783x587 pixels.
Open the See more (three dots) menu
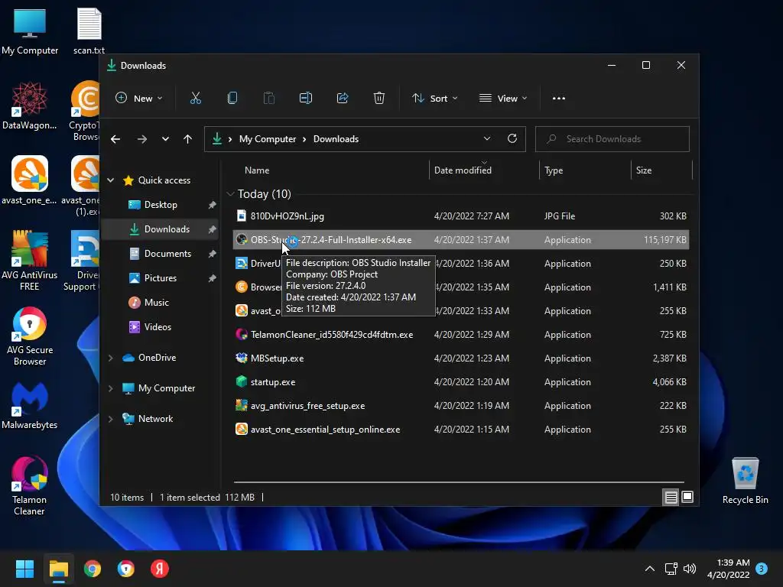(559, 99)
